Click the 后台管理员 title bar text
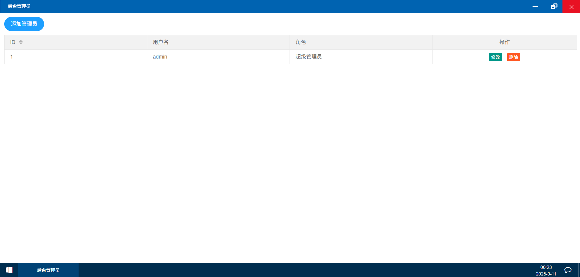The image size is (580, 277). (x=19, y=6)
